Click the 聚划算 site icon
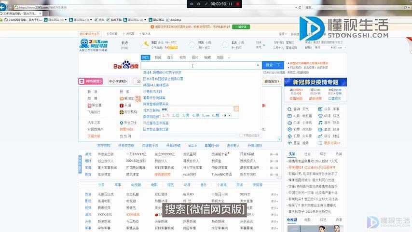Screen dimensions: 412x232 point(89,105)
